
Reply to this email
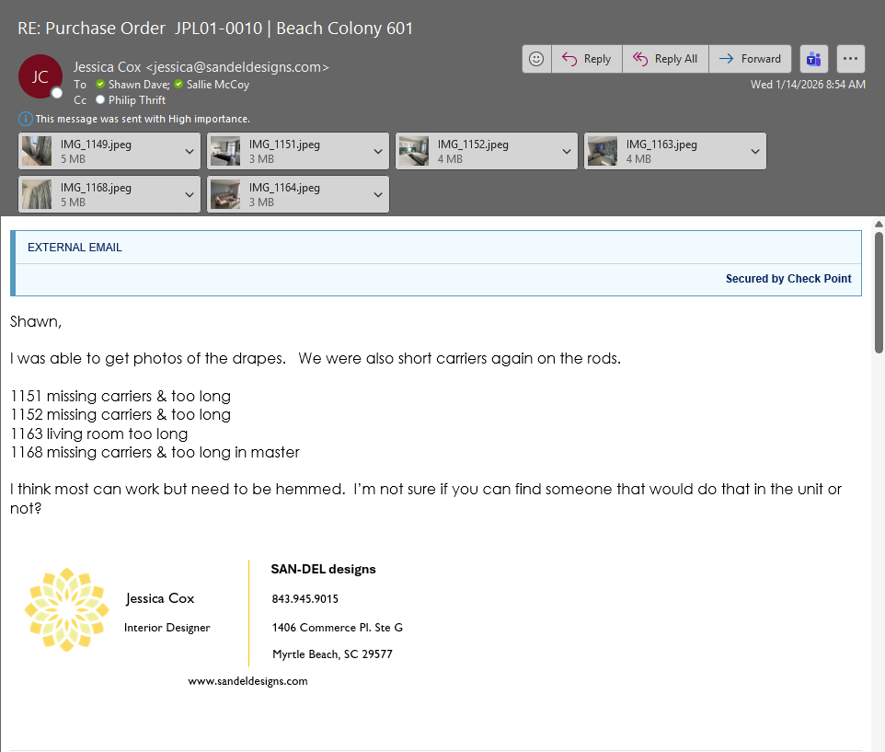586,59
